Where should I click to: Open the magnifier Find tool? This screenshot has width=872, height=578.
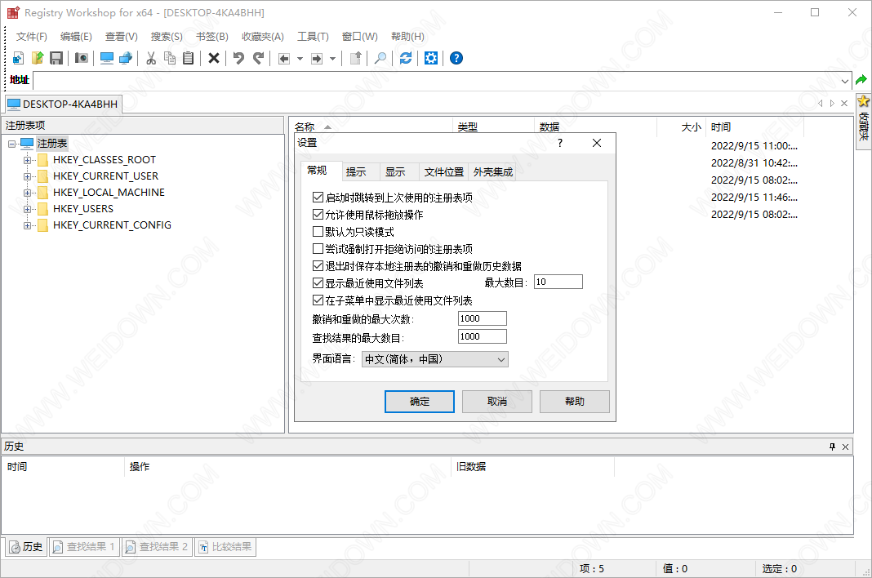pos(380,58)
